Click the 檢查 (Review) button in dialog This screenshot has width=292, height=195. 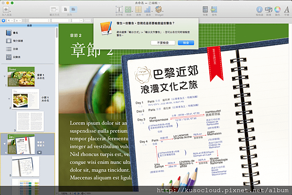[186, 43]
